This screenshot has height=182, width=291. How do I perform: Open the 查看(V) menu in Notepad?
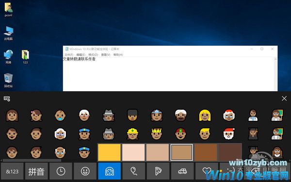(106, 54)
